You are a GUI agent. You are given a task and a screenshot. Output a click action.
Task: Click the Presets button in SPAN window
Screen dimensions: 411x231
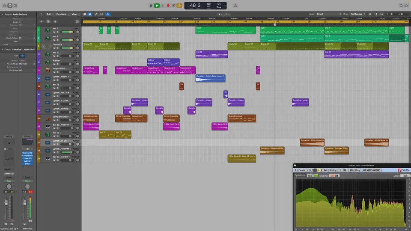click(302, 170)
